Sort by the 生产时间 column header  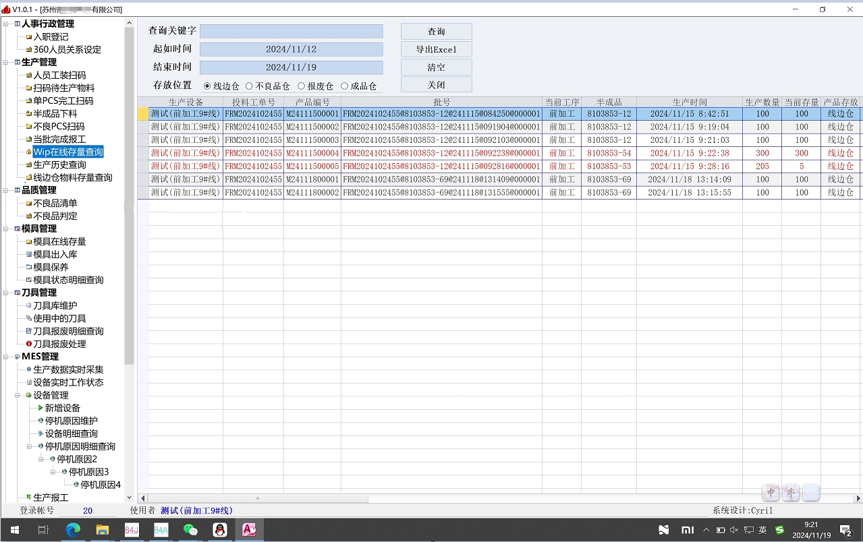[x=690, y=102]
